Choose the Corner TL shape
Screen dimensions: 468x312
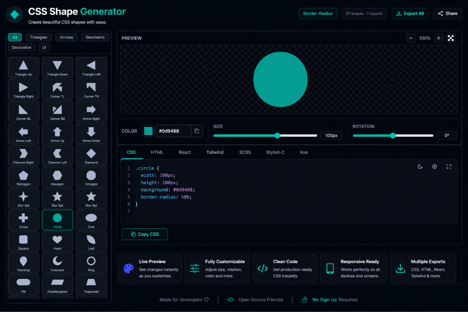(x=57, y=89)
